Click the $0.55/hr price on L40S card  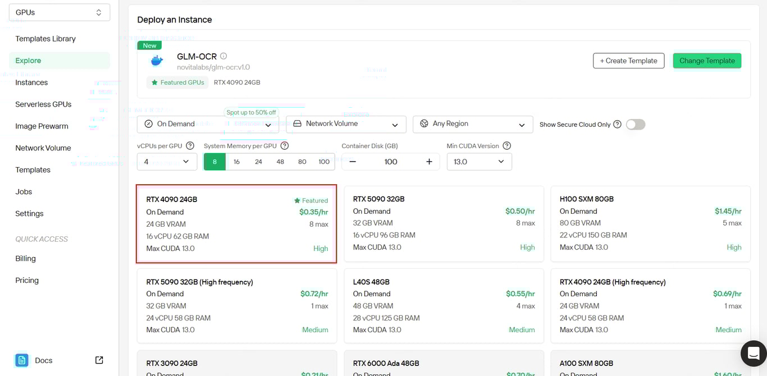[521, 294]
